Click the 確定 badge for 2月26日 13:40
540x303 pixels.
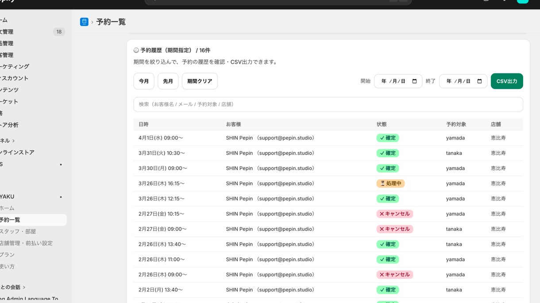(x=388, y=244)
